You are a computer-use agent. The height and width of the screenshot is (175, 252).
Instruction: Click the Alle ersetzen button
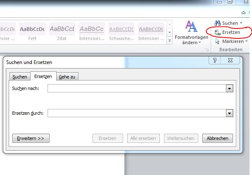[143, 138]
